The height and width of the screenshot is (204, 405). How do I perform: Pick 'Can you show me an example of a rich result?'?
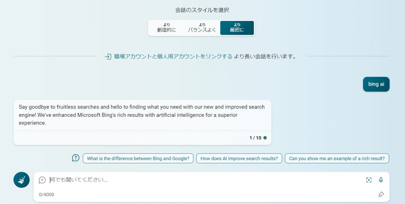point(337,159)
